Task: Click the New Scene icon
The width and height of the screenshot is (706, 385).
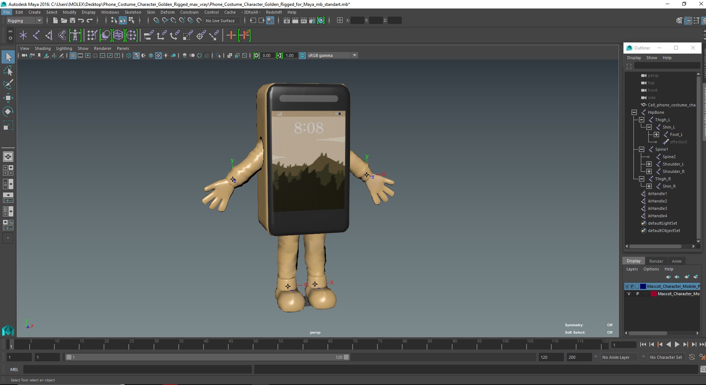Action: [x=55, y=21]
